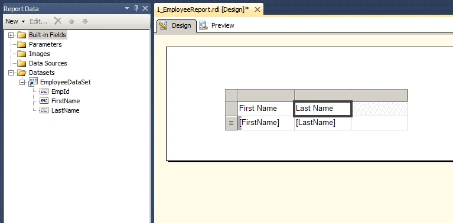This screenshot has width=453, height=223.
Task: Select the Datasets tree label
Action: [41, 73]
